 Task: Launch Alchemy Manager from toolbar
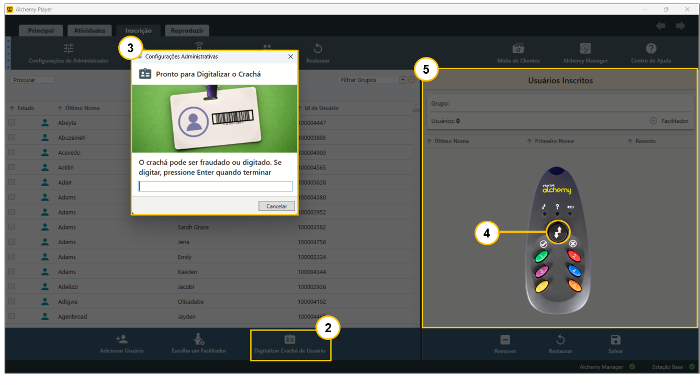pyautogui.click(x=585, y=49)
